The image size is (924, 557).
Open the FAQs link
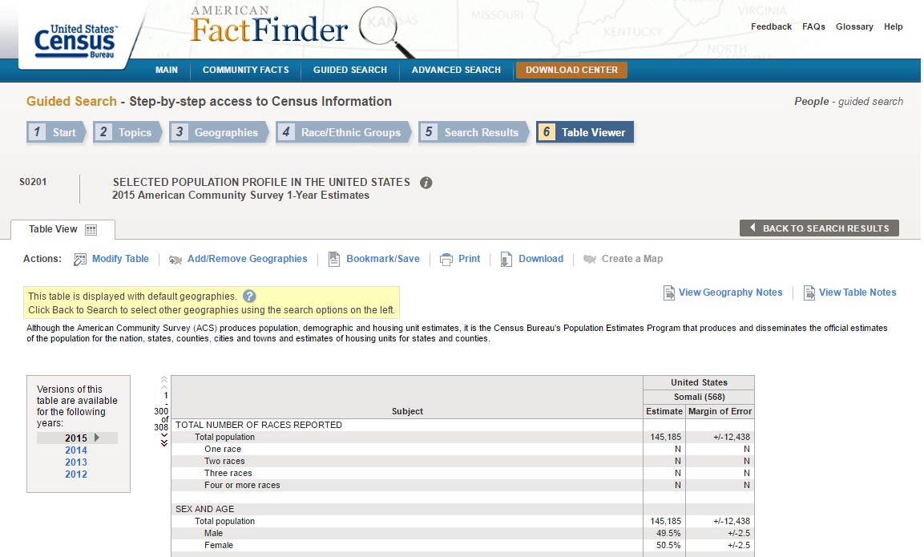813,26
